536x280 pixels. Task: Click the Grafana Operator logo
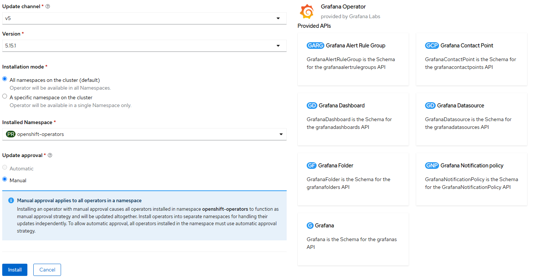click(x=307, y=11)
